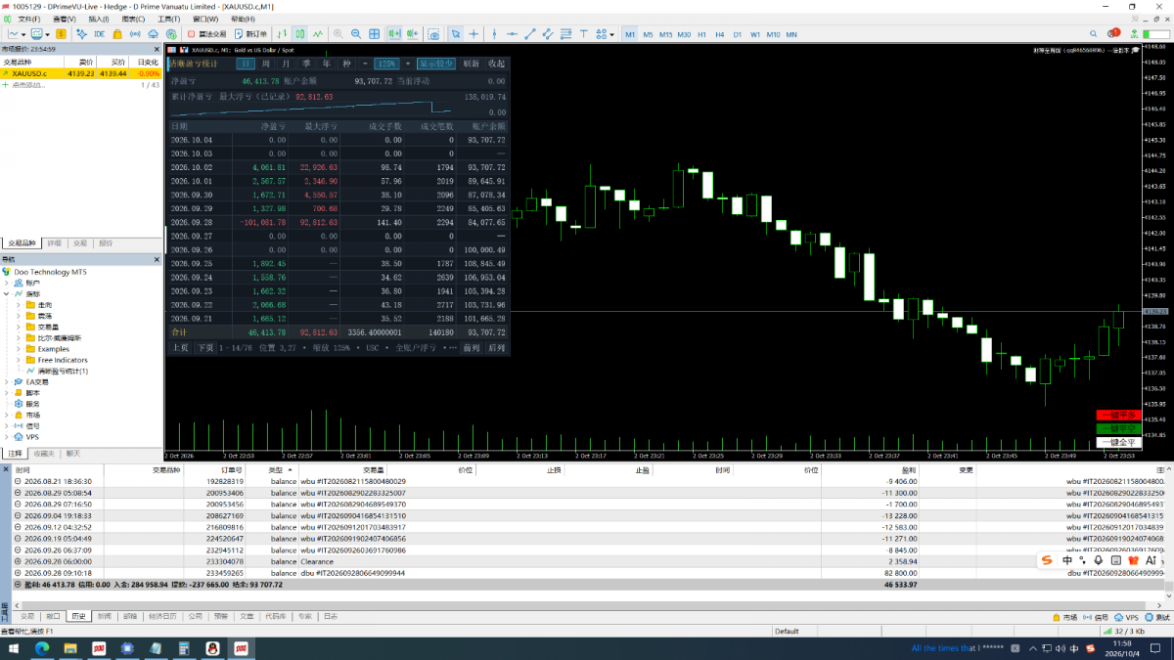
Task: Open the new order (新订单) dialog
Action: tap(250, 34)
